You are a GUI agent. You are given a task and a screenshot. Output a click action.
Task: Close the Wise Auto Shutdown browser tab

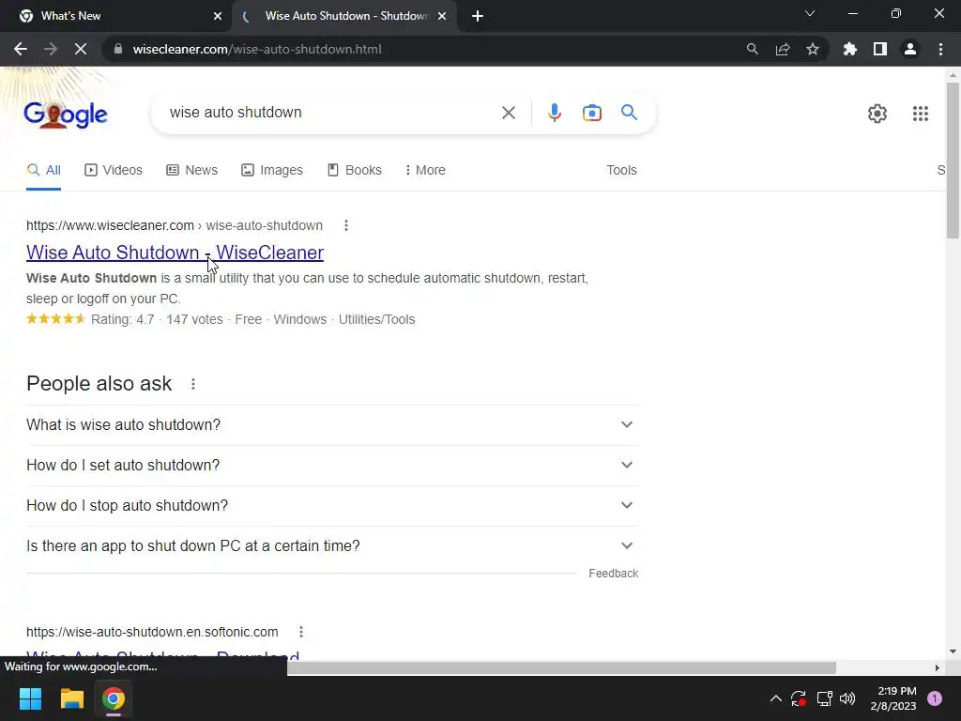click(x=442, y=16)
